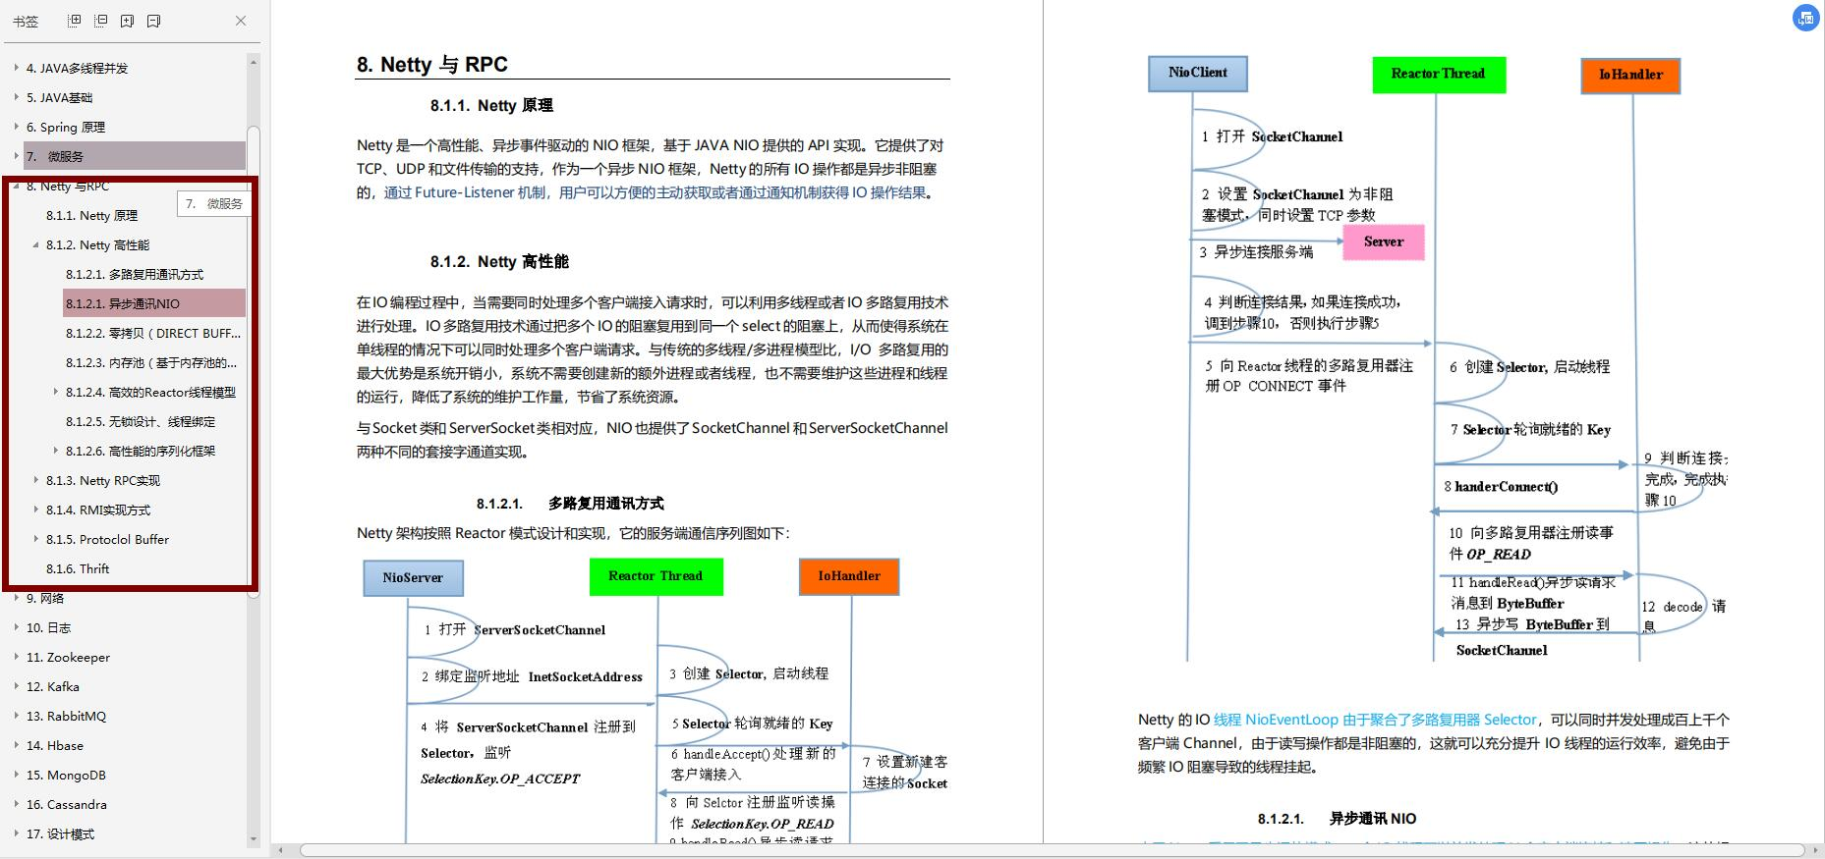Open bookmark 13. RabbitMQ
The height and width of the screenshot is (859, 1825).
(66, 716)
